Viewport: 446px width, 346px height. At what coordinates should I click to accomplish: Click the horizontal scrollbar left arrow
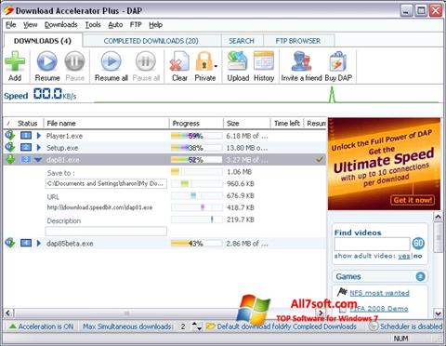[x=8, y=313]
